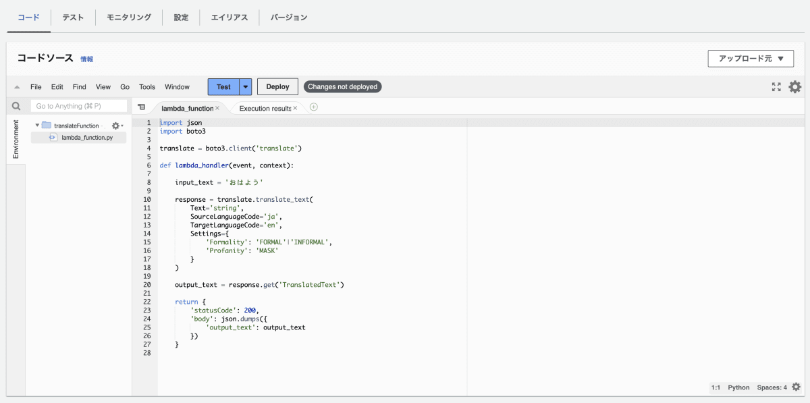Image resolution: width=810 pixels, height=403 pixels.
Task: Click the Deploy button
Action: (277, 87)
